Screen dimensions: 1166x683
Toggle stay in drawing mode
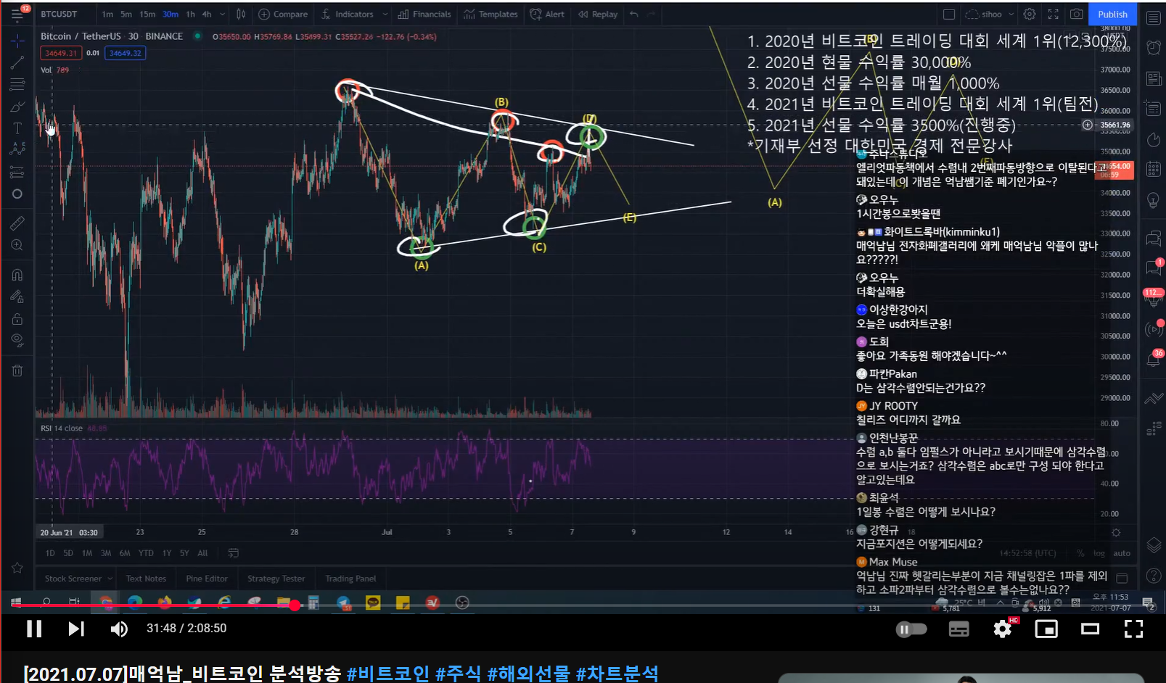click(17, 297)
